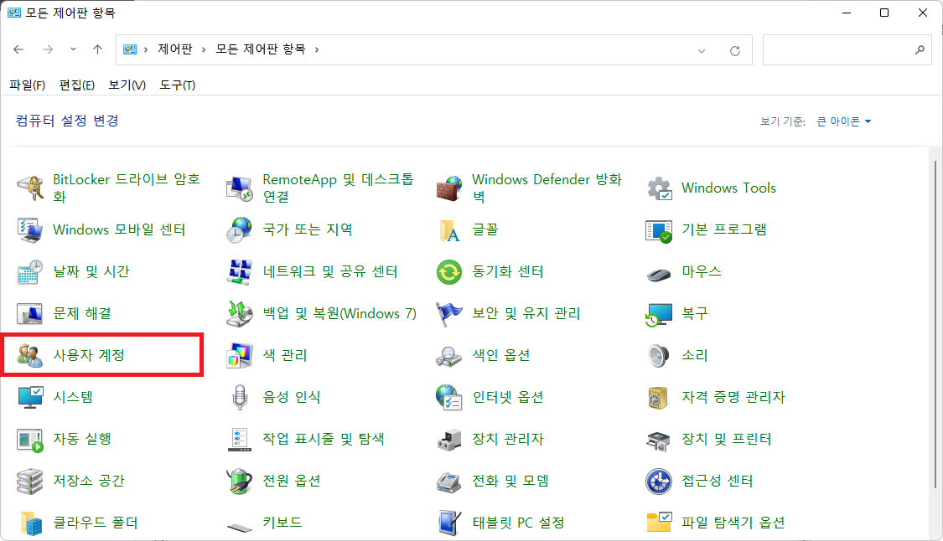
Task: Click the 태블릿 PC 설정 label
Action: click(x=518, y=523)
